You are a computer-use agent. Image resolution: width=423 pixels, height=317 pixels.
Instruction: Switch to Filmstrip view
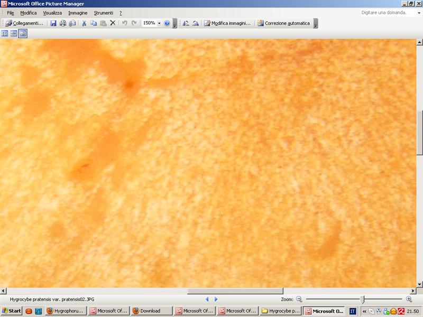pos(14,33)
